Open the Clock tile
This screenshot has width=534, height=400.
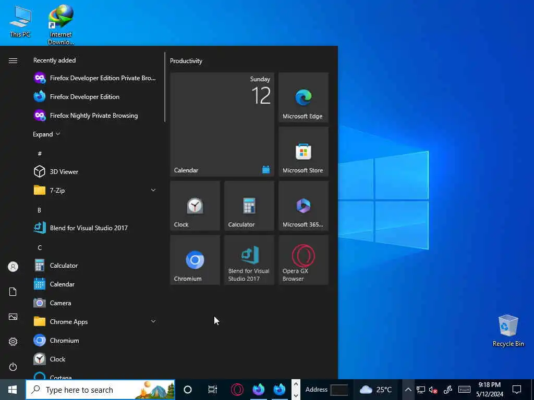coord(195,206)
